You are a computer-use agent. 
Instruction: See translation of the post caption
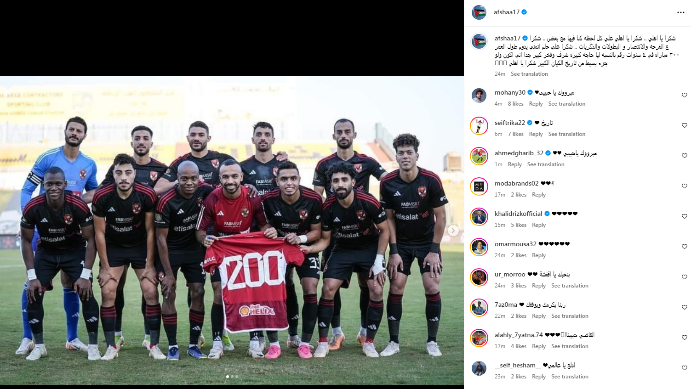click(529, 74)
